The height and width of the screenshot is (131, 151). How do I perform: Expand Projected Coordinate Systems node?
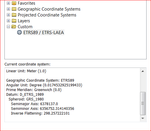pyautogui.click(x=8, y=15)
